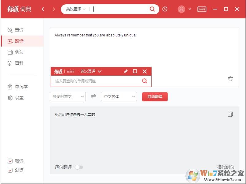This screenshot has height=184, width=246.
Task: Pin the mini dictionary window
Action: pyautogui.click(x=125, y=71)
